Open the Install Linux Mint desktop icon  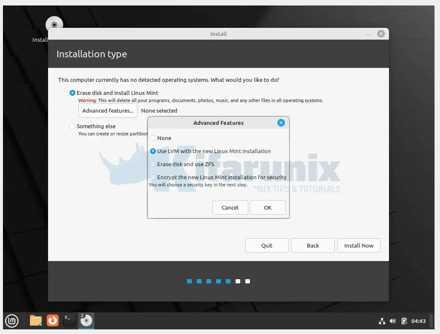(54, 24)
